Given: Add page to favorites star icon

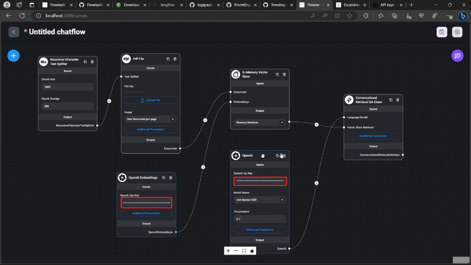Looking at the screenshot, I should tap(350, 16).
